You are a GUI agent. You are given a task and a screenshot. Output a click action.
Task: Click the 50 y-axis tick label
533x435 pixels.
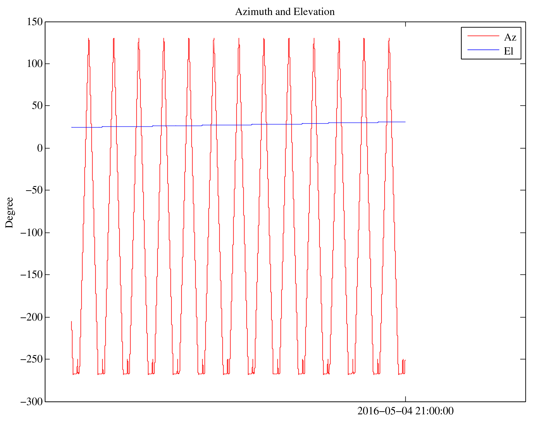37,106
